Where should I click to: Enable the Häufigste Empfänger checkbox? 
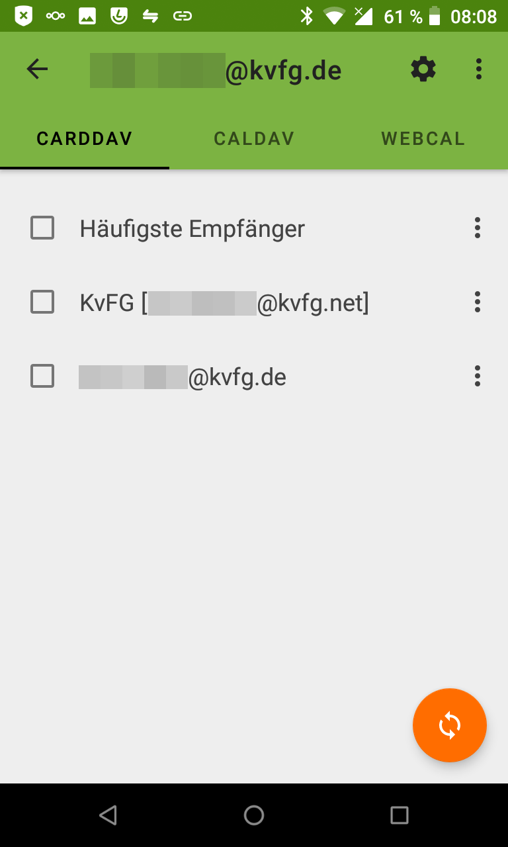pyautogui.click(x=42, y=228)
